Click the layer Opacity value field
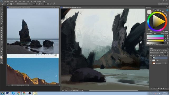169x95 pixels. pyautogui.click(x=165, y=53)
